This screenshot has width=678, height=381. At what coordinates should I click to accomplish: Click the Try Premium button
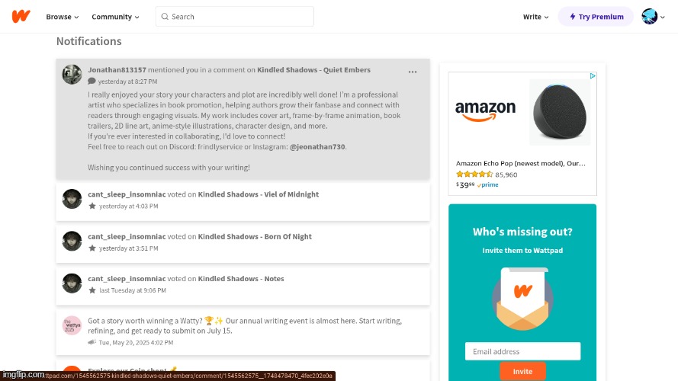[596, 17]
